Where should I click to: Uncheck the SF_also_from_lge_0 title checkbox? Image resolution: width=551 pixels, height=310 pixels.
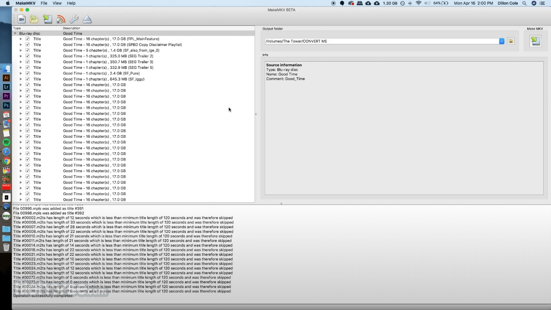pos(28,50)
